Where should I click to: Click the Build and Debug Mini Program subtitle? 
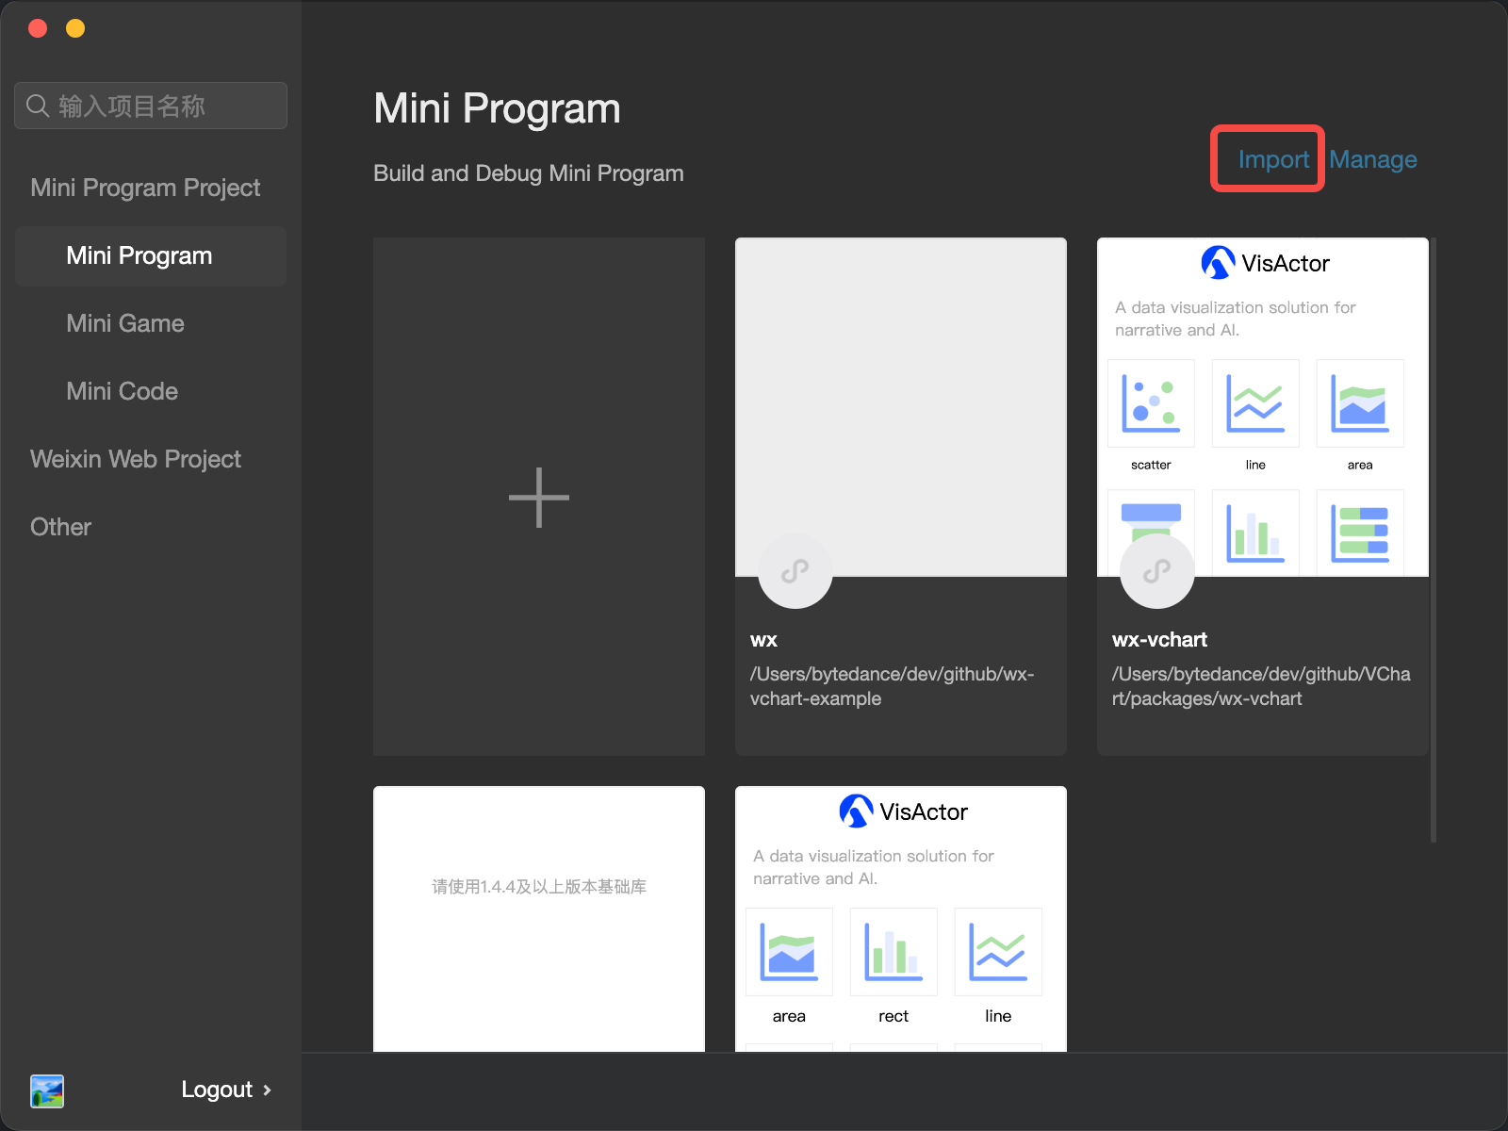(x=529, y=173)
